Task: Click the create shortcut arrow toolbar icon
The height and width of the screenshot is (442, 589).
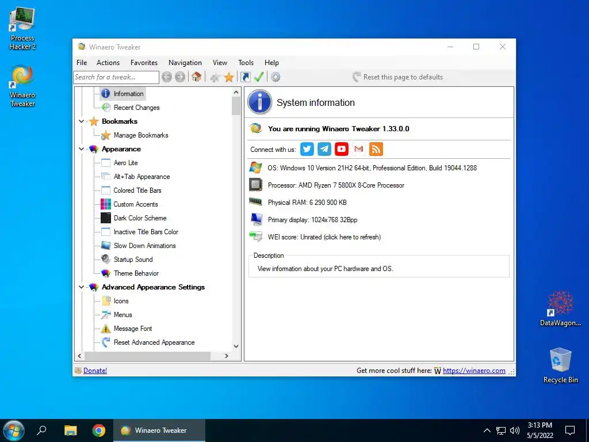Action: 245,77
